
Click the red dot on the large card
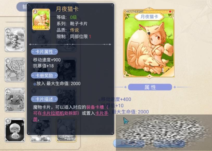tap(170, 12)
